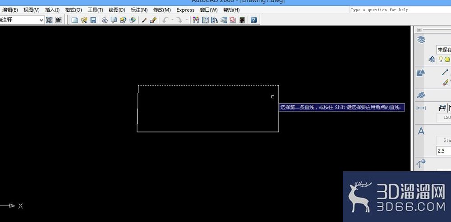Toggle the layer freeze sun icon
Viewport: 451px width, 222px height.
pyautogui.click(x=447, y=59)
